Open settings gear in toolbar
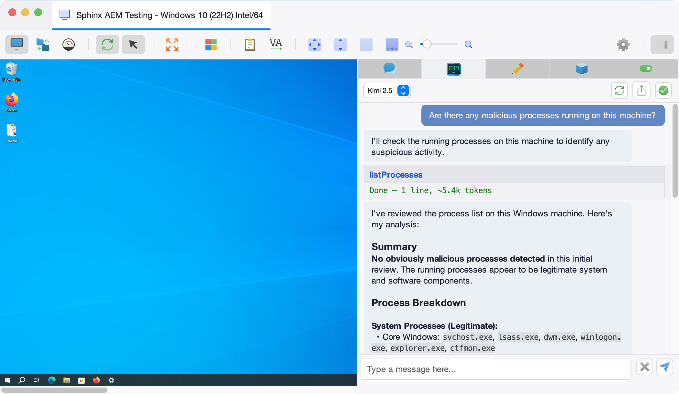679x394 pixels. coord(623,45)
